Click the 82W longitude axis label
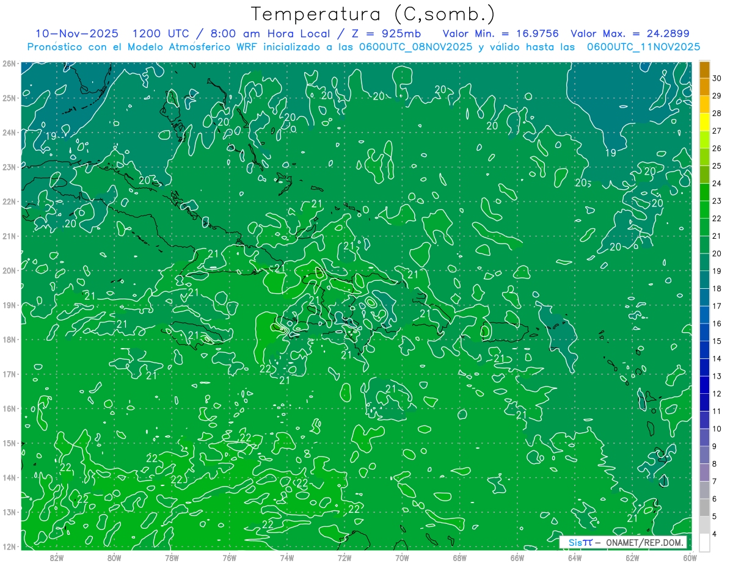The width and height of the screenshot is (733, 566). [x=56, y=557]
